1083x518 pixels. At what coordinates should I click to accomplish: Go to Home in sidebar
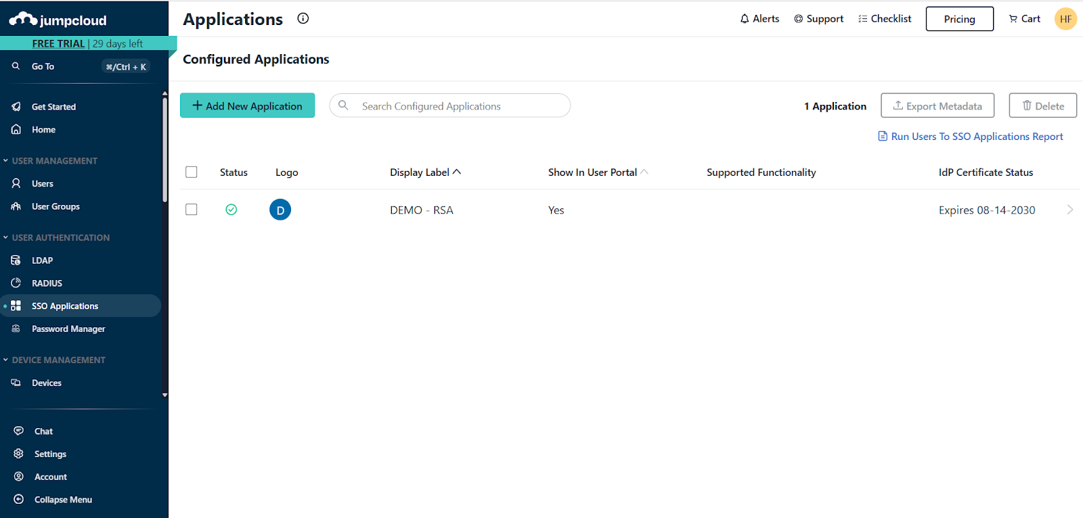[43, 129]
